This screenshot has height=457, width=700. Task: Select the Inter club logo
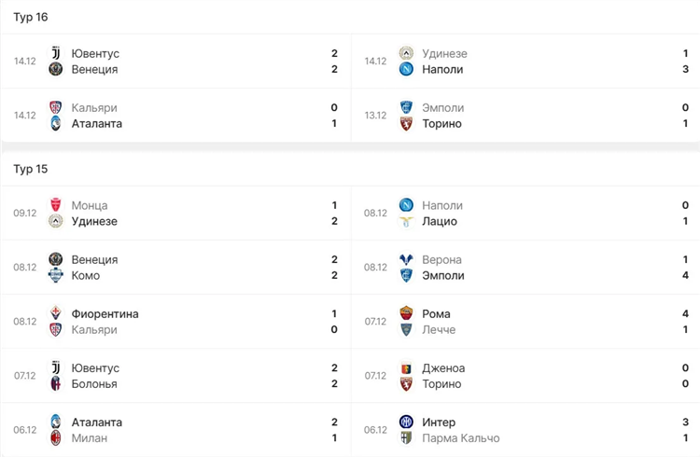pyautogui.click(x=406, y=422)
